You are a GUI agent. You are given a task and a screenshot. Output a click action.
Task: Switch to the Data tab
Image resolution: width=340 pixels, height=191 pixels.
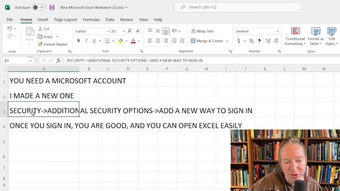pos(110,20)
